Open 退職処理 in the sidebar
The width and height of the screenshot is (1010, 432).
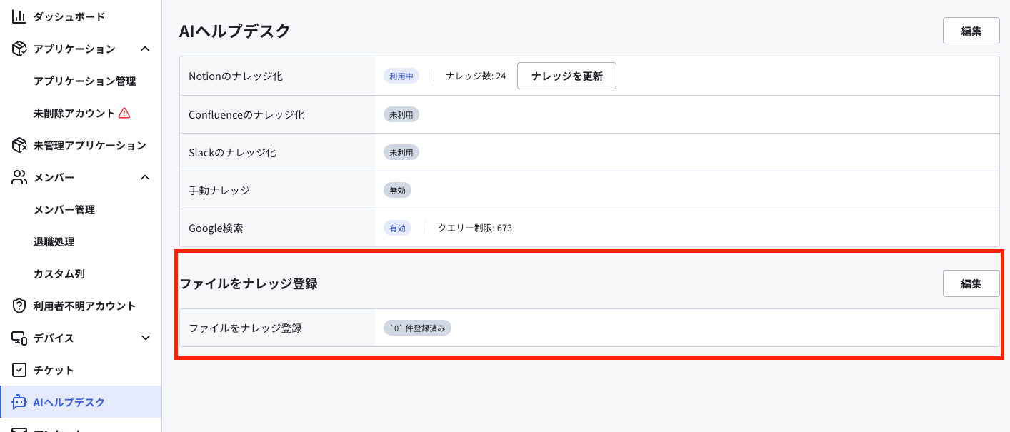54,241
